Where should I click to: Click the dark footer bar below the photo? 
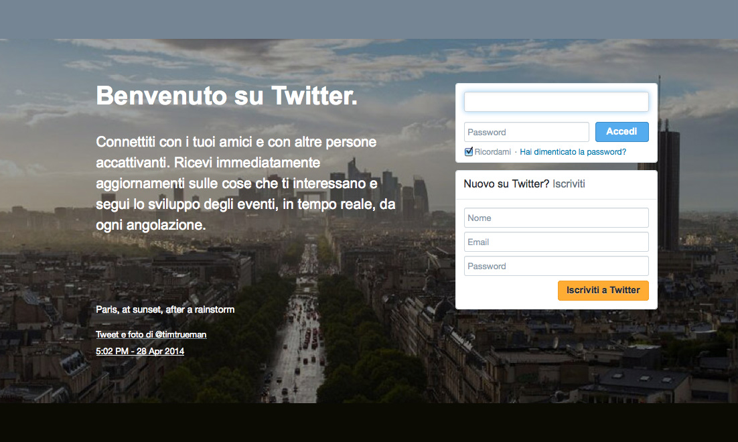pos(368,423)
